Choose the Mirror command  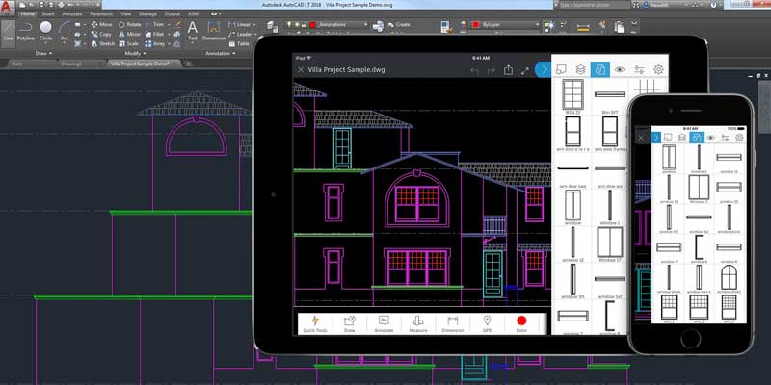[x=130, y=34]
